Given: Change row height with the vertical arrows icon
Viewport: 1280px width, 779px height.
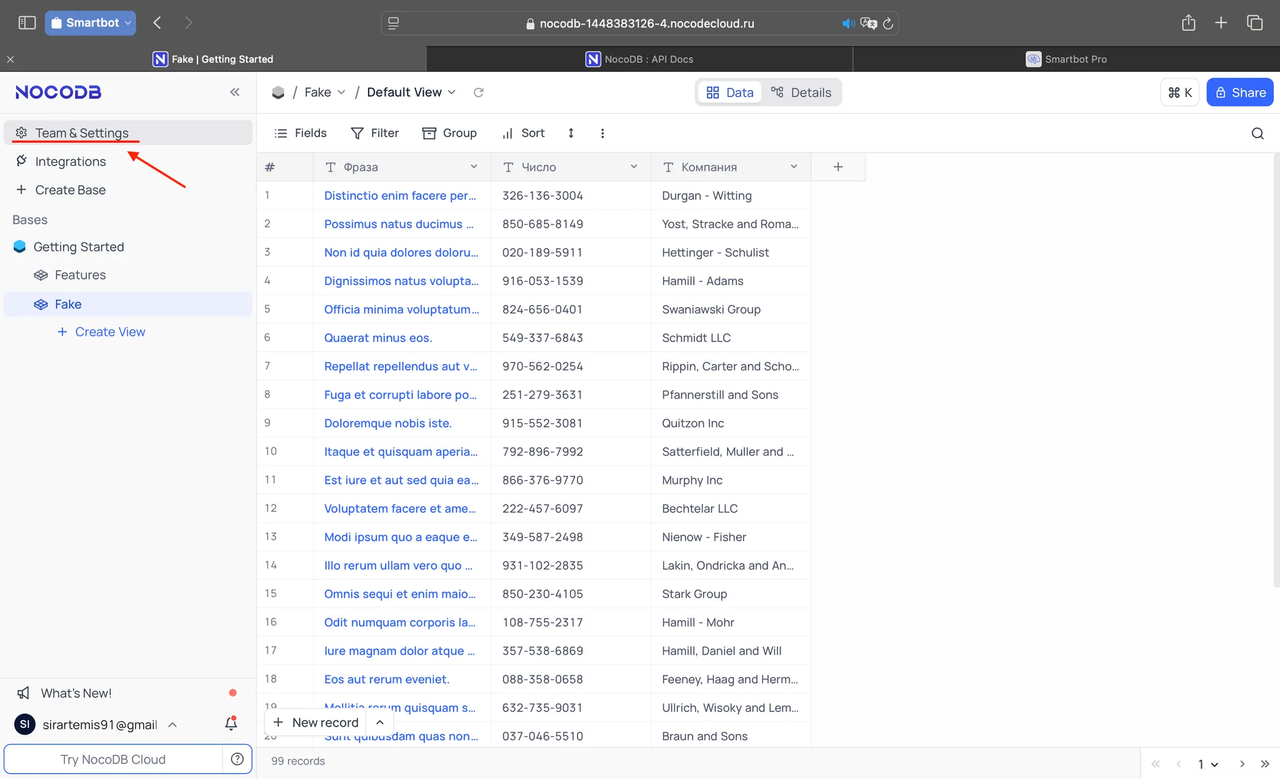Looking at the screenshot, I should [571, 133].
